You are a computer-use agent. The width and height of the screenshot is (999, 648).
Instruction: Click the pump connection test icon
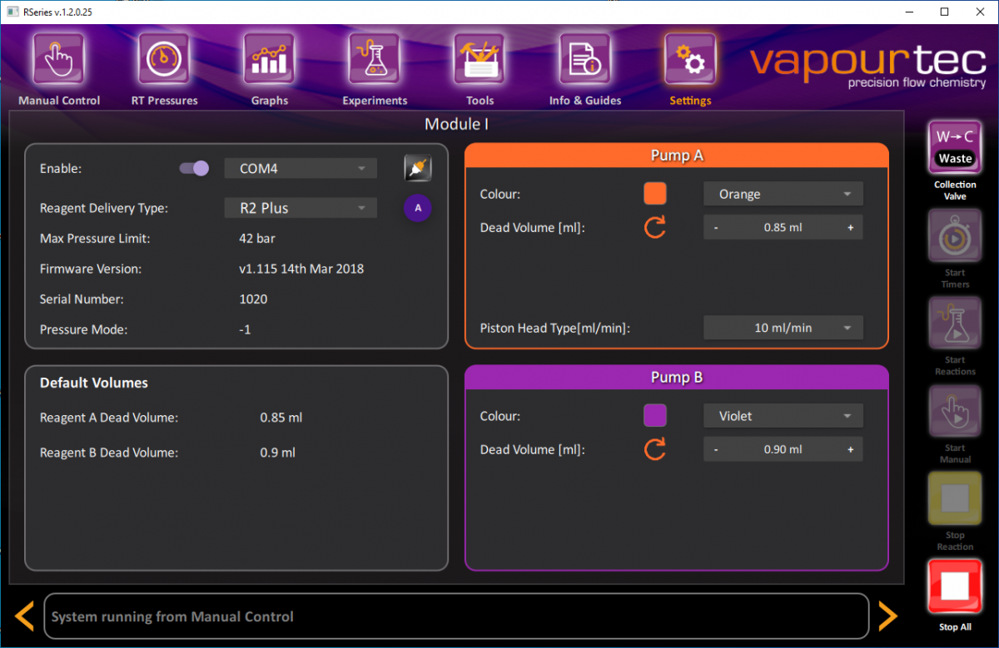tap(417, 167)
